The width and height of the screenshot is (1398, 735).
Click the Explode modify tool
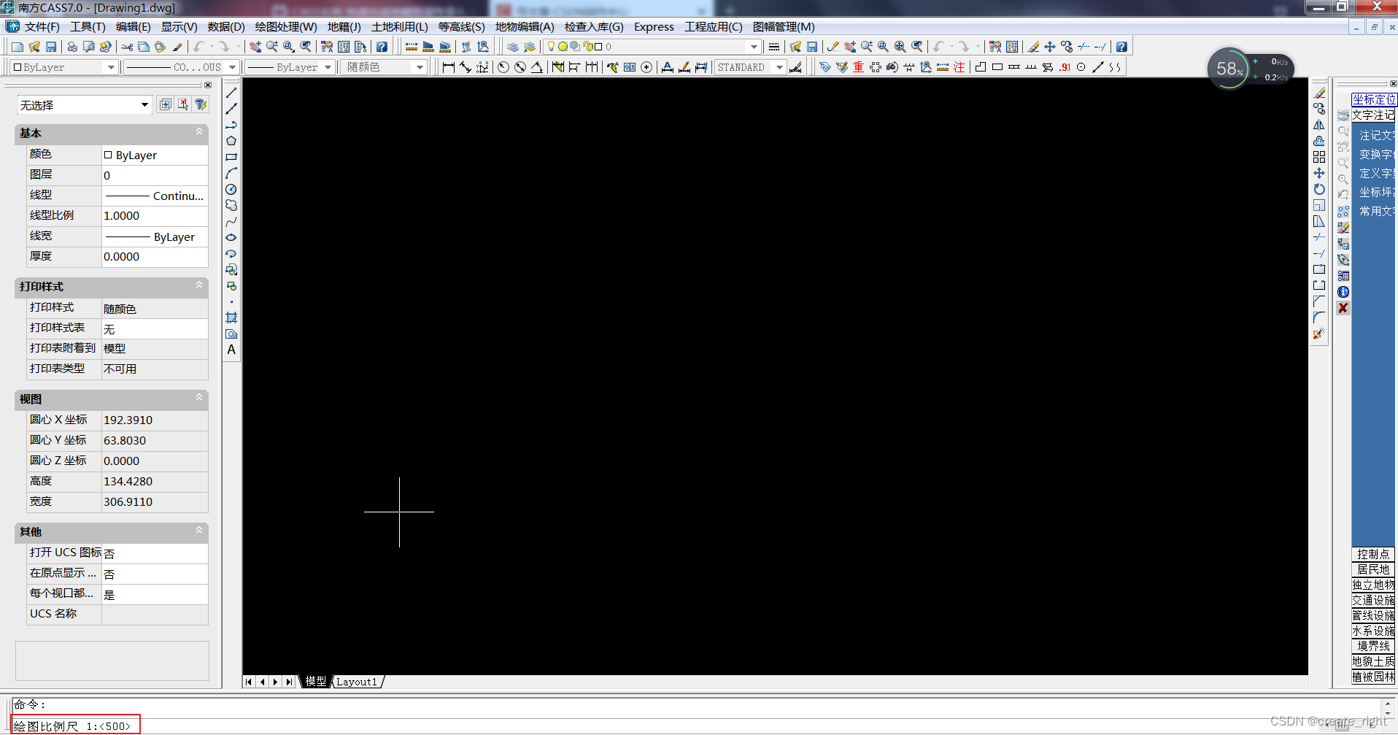[1319, 334]
